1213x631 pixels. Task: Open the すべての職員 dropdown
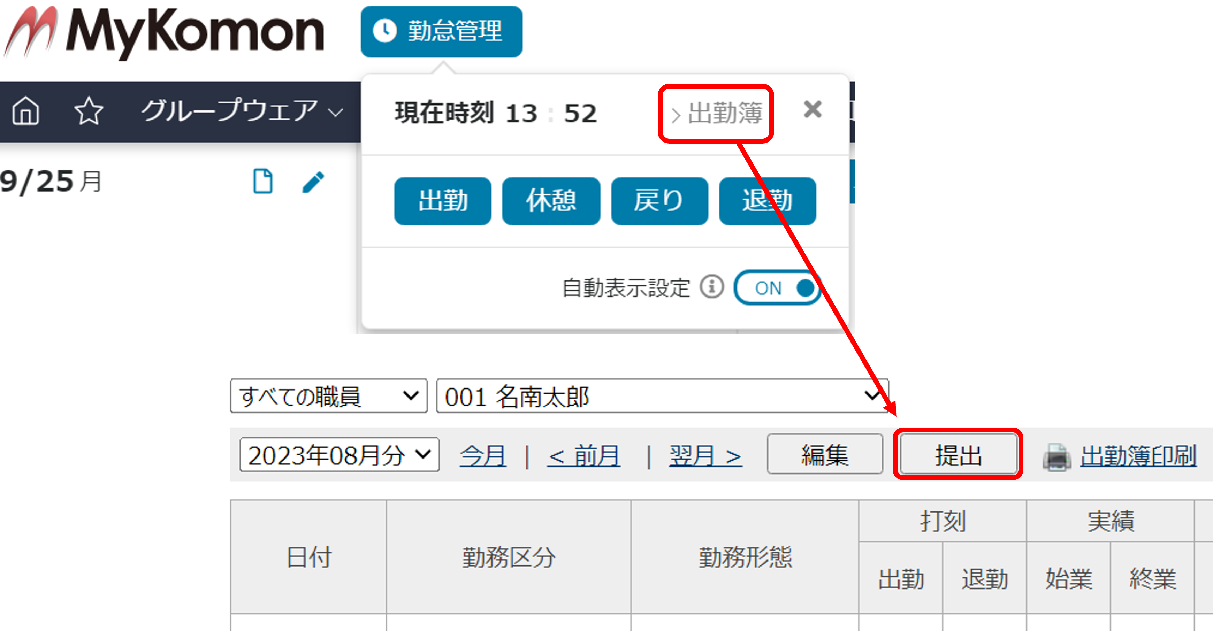pyautogui.click(x=329, y=396)
